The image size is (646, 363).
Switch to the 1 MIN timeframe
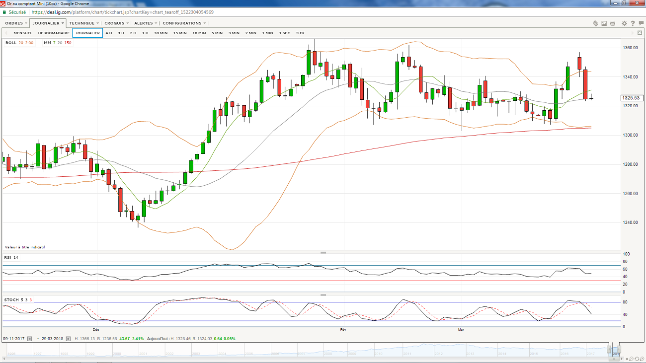(x=267, y=33)
